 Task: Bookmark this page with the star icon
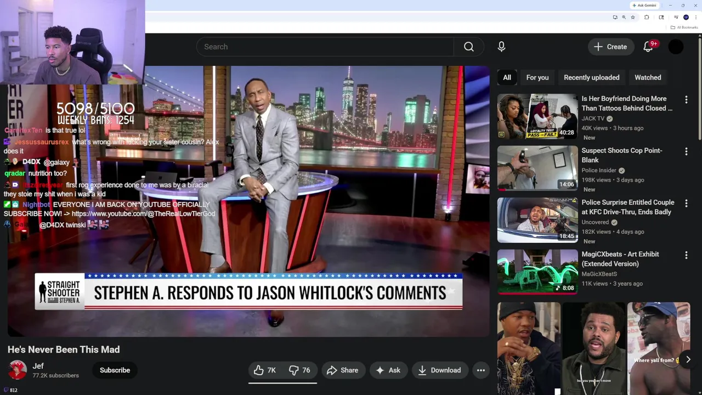pos(633,18)
